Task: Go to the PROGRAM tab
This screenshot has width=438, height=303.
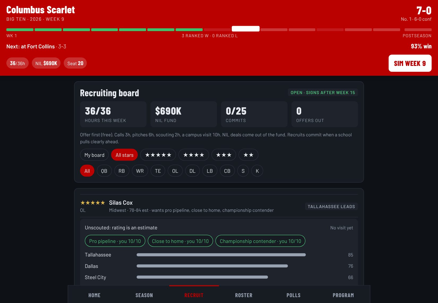Action: [x=343, y=295]
